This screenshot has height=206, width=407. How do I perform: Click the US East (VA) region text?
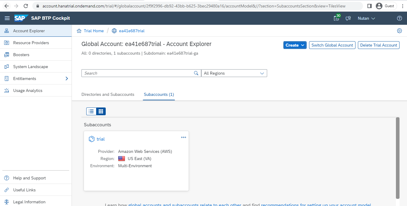click(x=140, y=159)
